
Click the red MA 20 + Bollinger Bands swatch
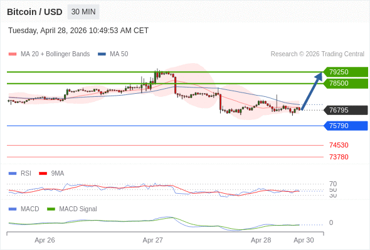(13, 54)
